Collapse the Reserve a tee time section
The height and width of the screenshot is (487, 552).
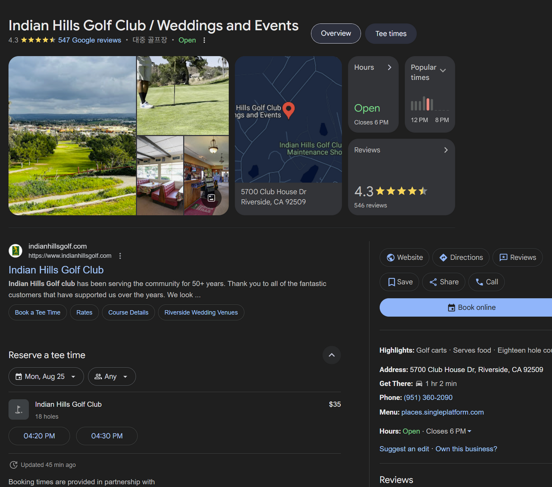[x=332, y=355]
